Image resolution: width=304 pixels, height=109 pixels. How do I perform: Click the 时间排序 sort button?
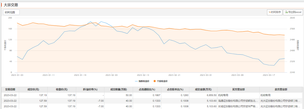pos(274,12)
